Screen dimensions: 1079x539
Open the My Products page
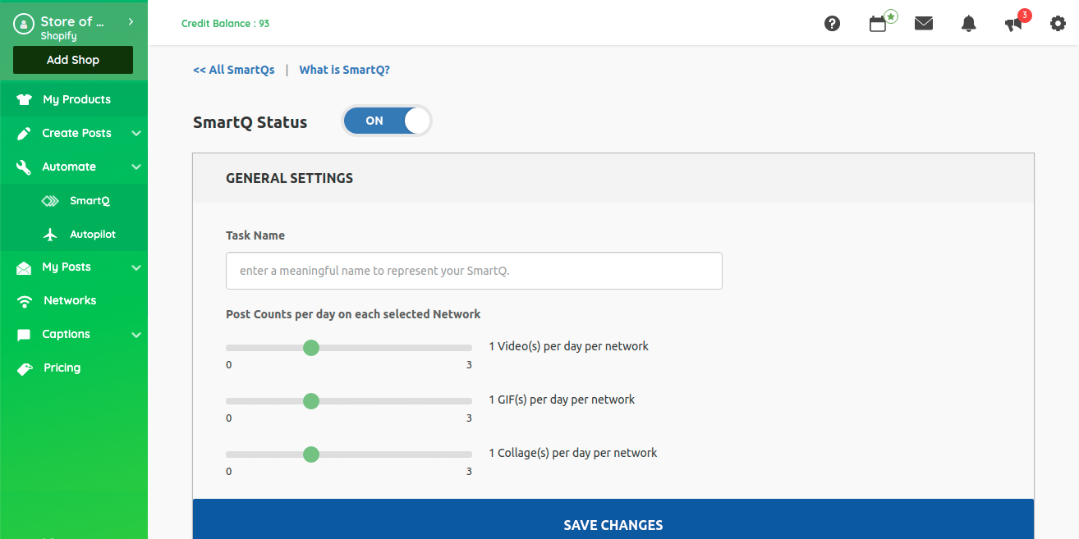[x=76, y=99]
